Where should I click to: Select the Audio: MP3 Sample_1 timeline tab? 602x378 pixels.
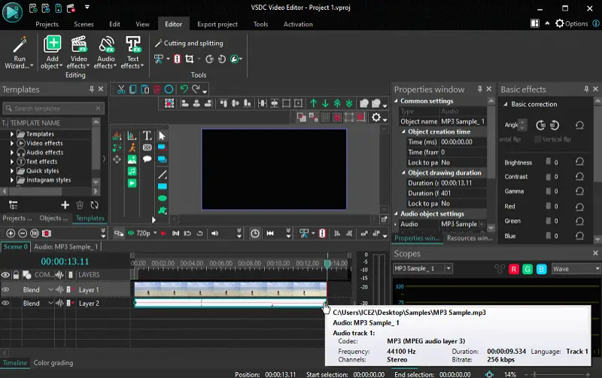(x=65, y=247)
